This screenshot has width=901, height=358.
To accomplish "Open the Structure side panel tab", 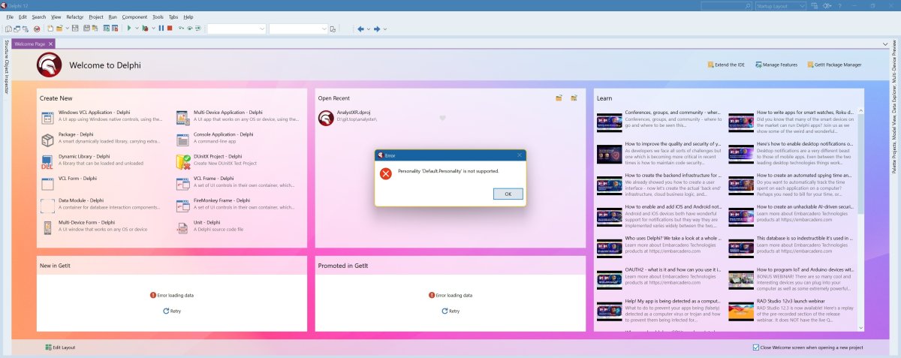I will click(x=6, y=50).
